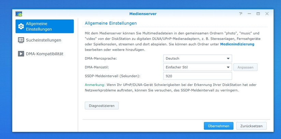The width and height of the screenshot is (281, 139).
Task: Apply changes with Übernehmen
Action: pos(219,126)
